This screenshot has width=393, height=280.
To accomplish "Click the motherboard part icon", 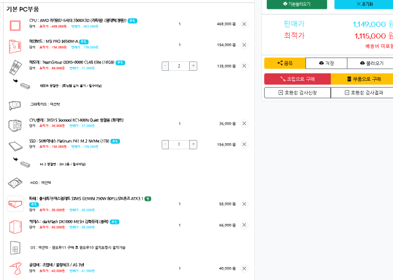I will pos(15,47).
